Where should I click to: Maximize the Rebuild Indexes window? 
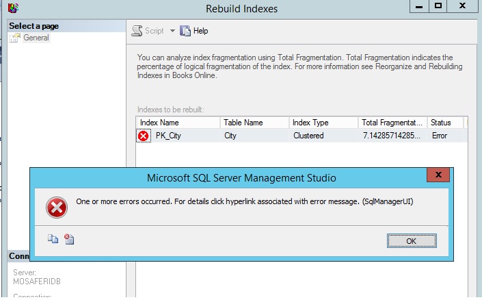point(438,6)
